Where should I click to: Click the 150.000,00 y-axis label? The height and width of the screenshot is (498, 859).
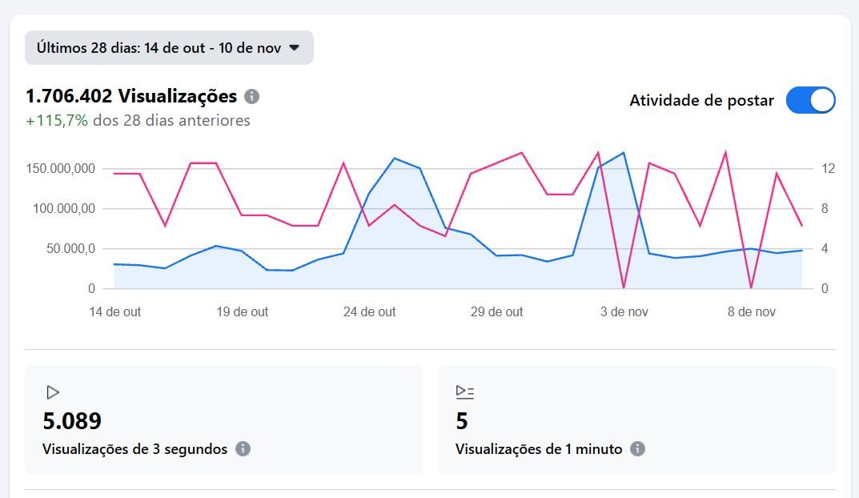pyautogui.click(x=60, y=169)
